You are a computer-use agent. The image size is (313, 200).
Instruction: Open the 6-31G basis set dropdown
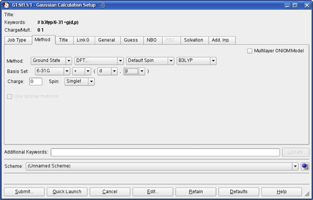[x=52, y=71]
